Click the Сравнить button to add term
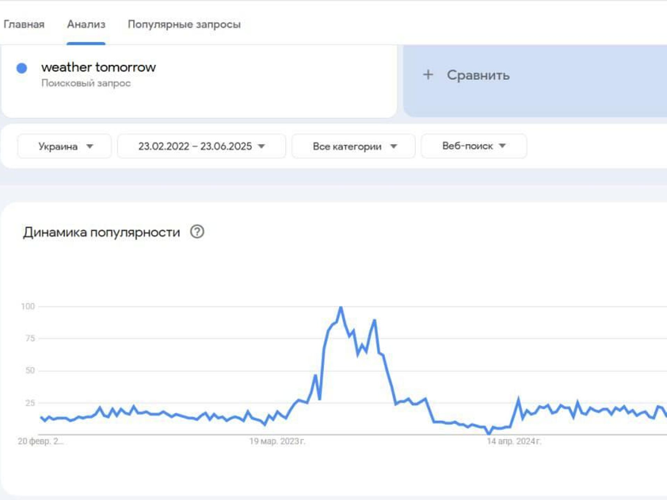The width and height of the screenshot is (667, 500). [535, 81]
